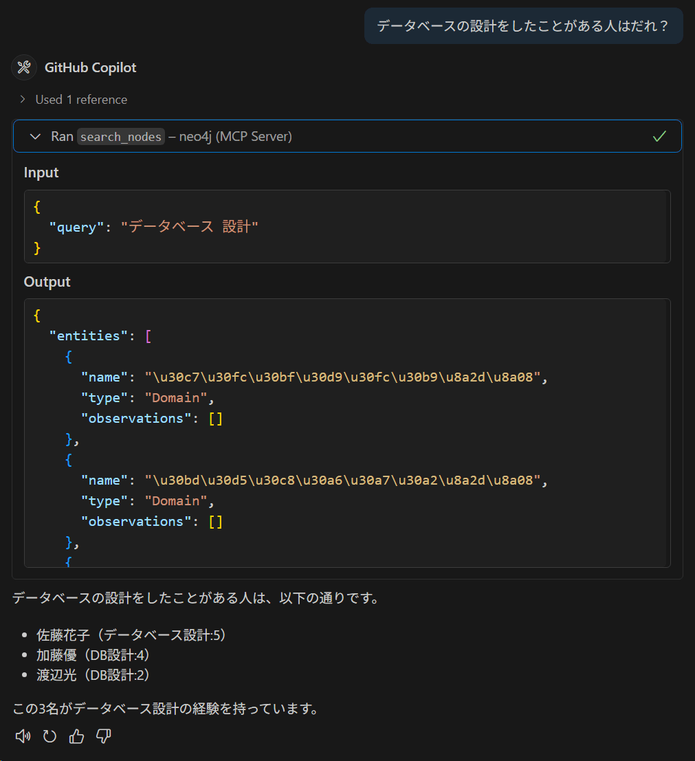This screenshot has height=761, width=695.
Task: Click the Input heading label
Action: click(x=41, y=173)
